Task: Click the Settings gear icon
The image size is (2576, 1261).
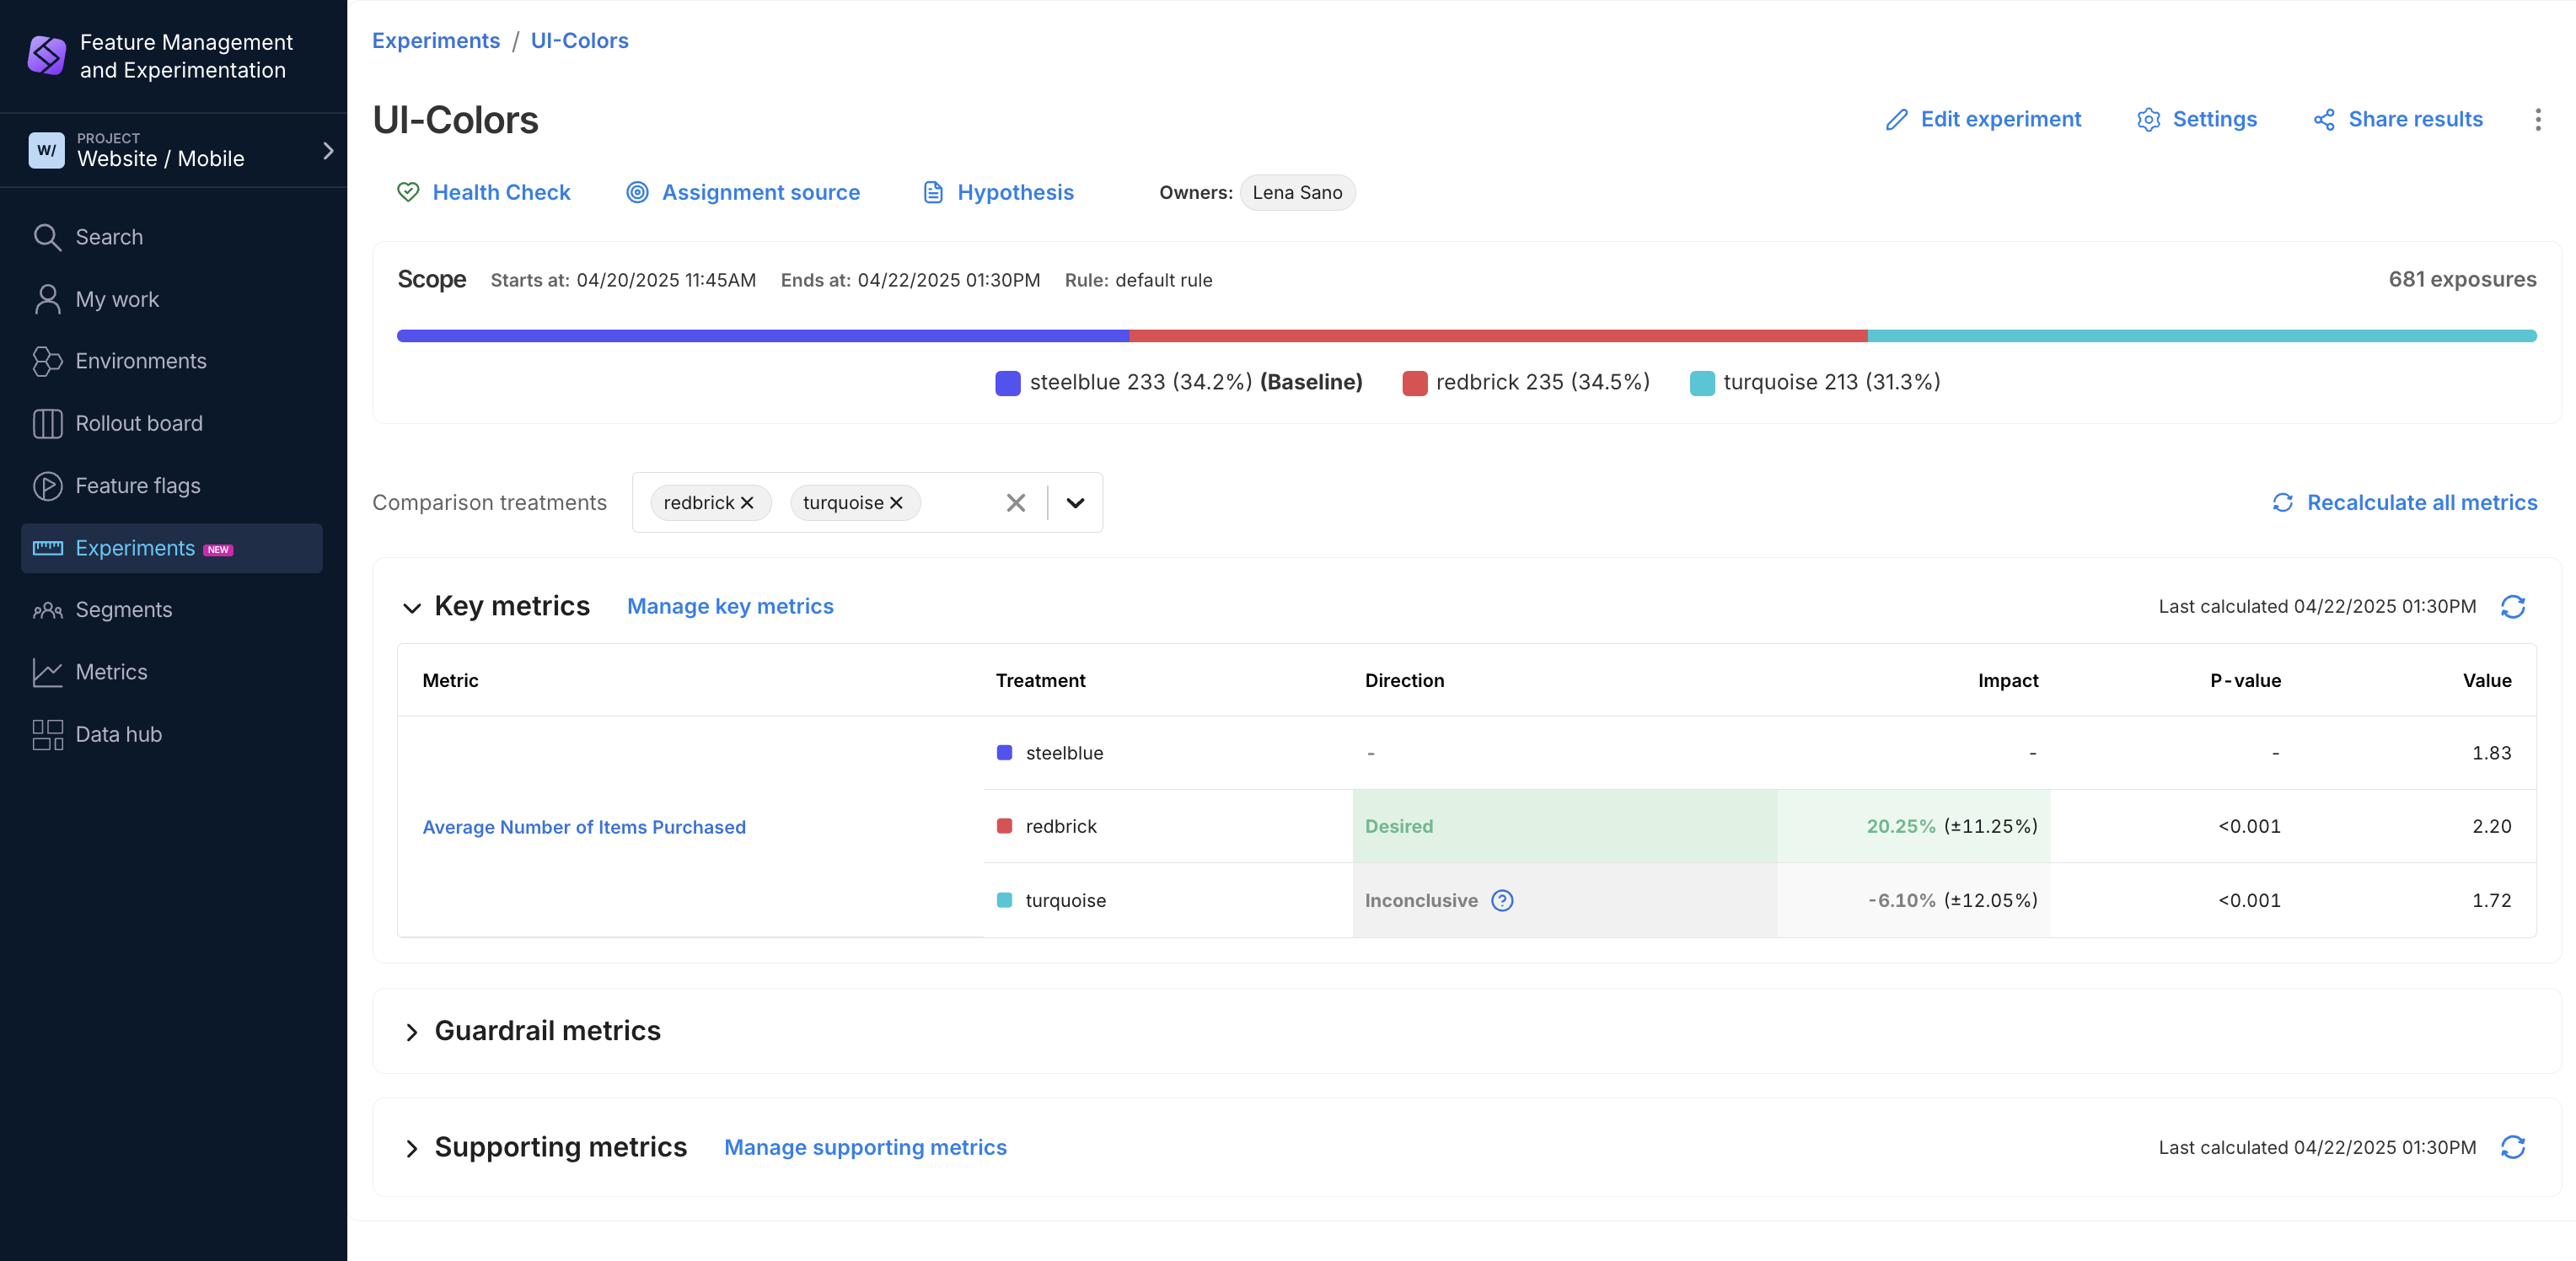Action: point(2148,120)
